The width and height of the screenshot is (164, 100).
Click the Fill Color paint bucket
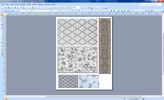[98, 11]
